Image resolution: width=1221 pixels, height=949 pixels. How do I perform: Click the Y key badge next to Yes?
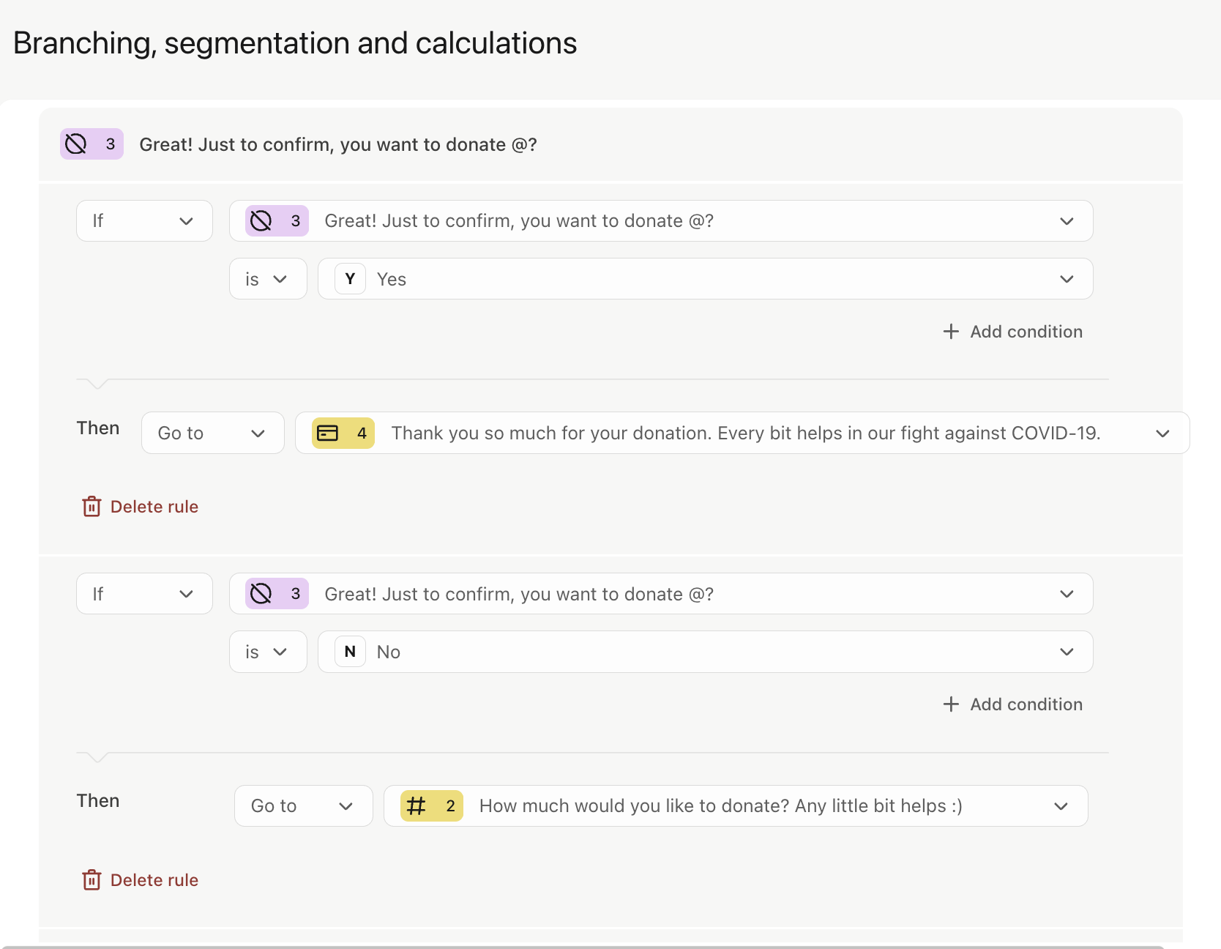pos(350,279)
